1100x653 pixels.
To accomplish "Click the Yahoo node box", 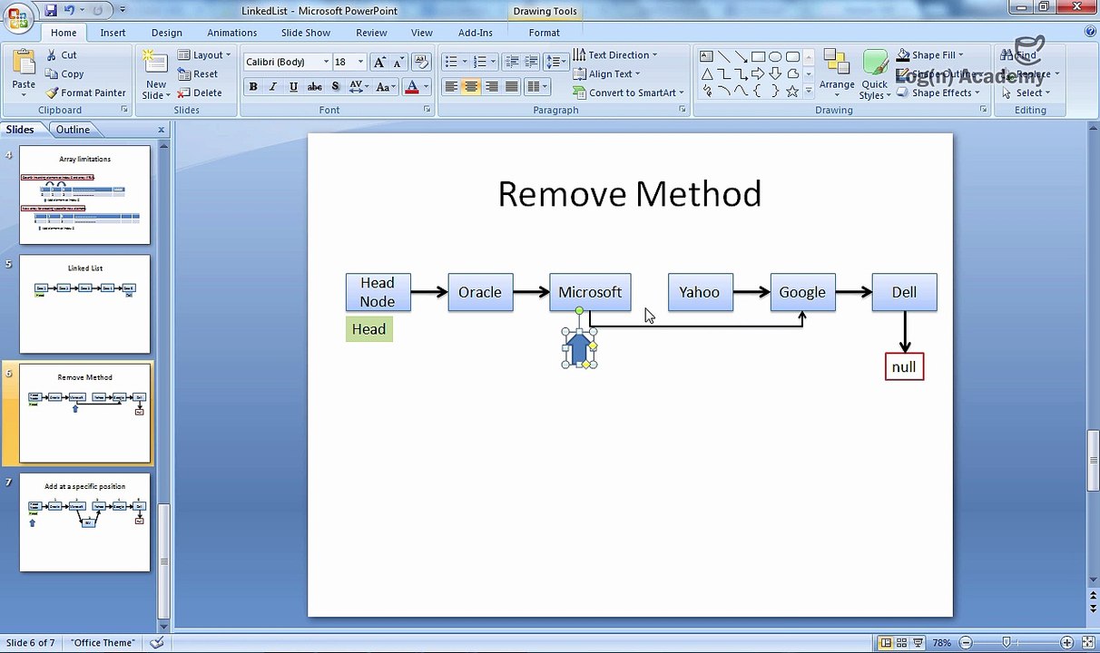I will pos(700,292).
